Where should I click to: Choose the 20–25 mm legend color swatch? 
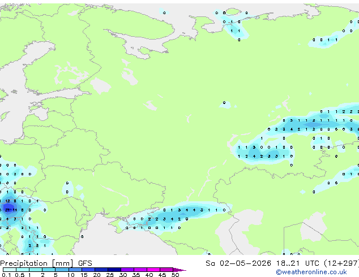coord(101,270)
